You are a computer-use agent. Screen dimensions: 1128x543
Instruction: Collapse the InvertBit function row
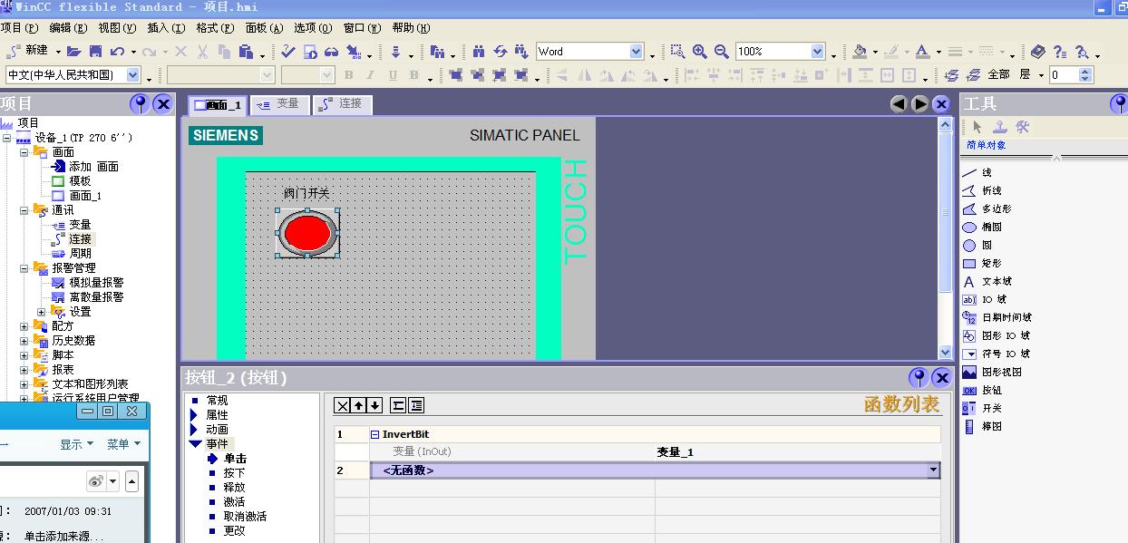tap(375, 435)
